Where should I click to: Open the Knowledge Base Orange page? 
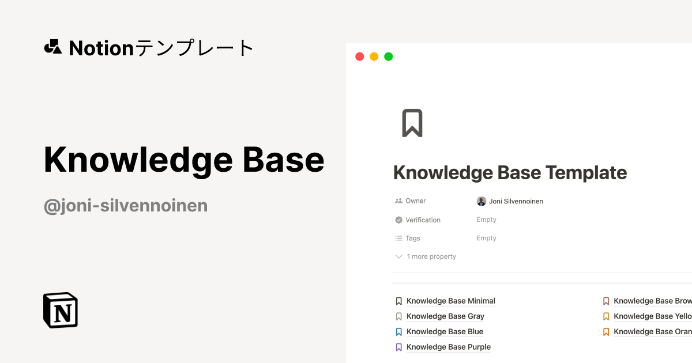653,332
